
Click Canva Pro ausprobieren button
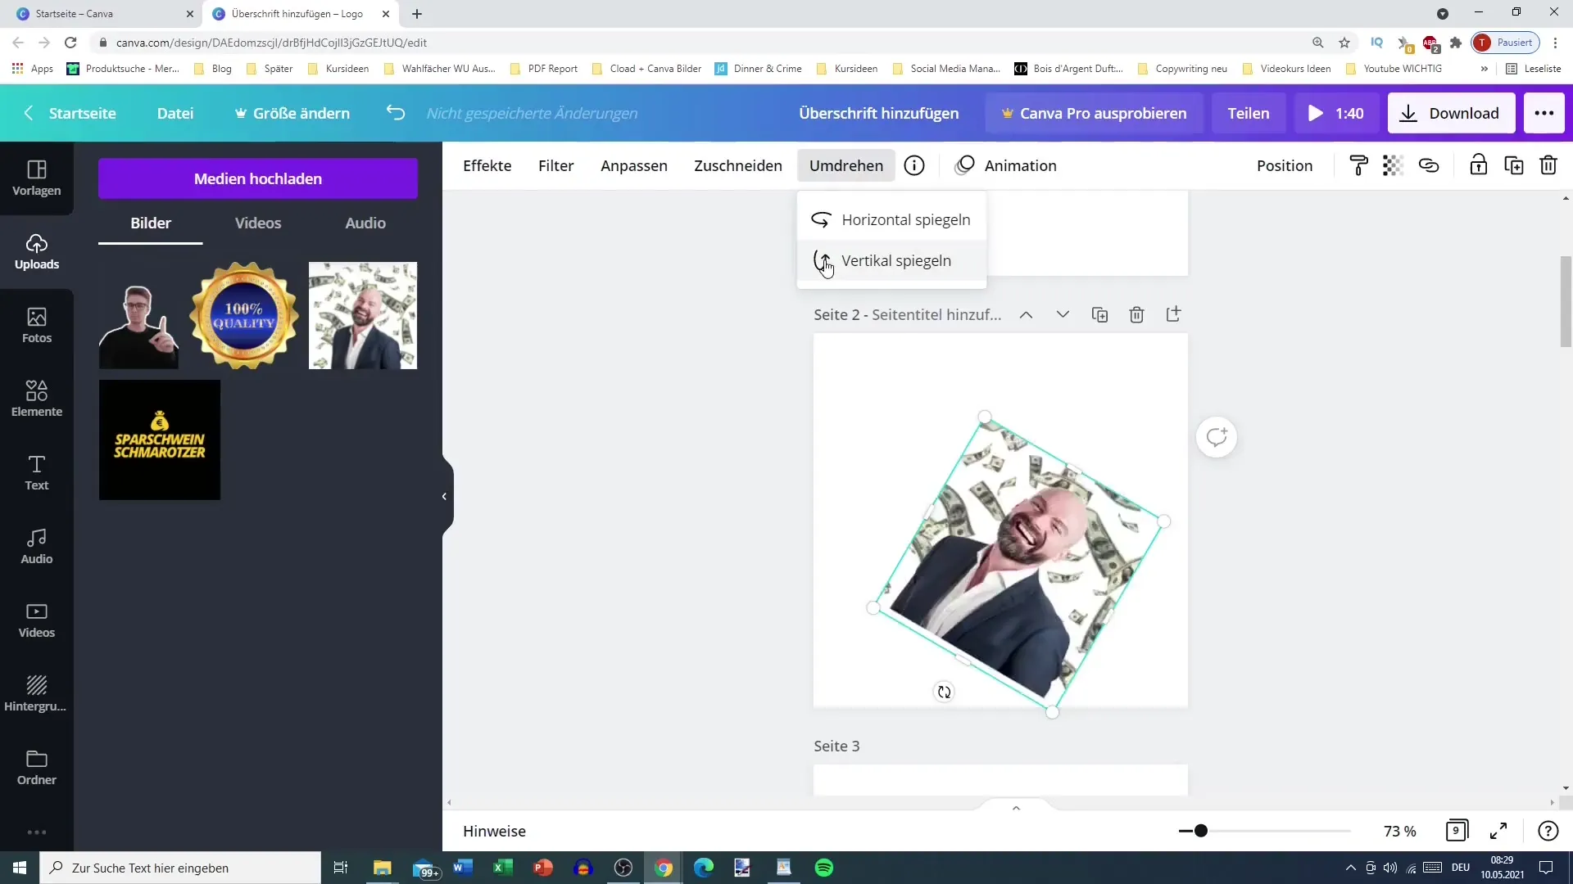click(1095, 112)
